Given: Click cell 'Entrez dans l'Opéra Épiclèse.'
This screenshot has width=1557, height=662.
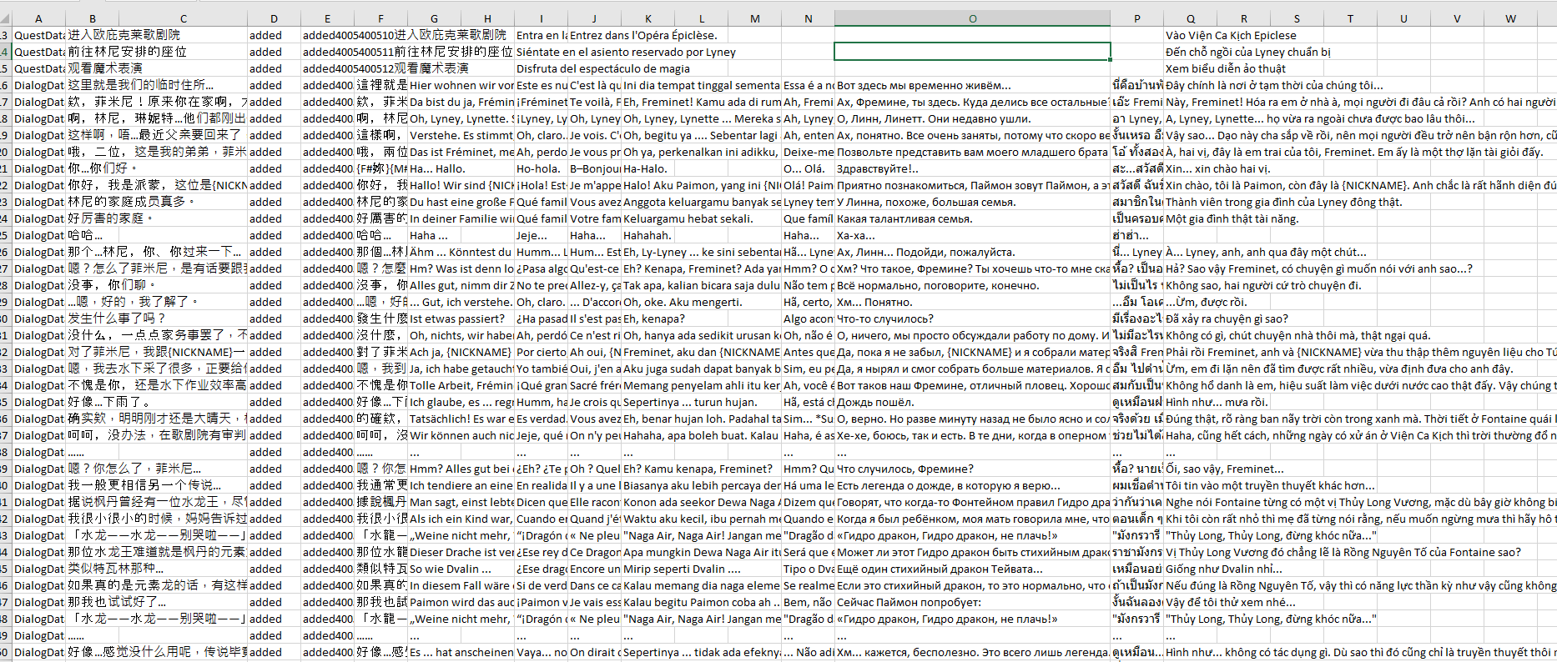Looking at the screenshot, I should (643, 35).
